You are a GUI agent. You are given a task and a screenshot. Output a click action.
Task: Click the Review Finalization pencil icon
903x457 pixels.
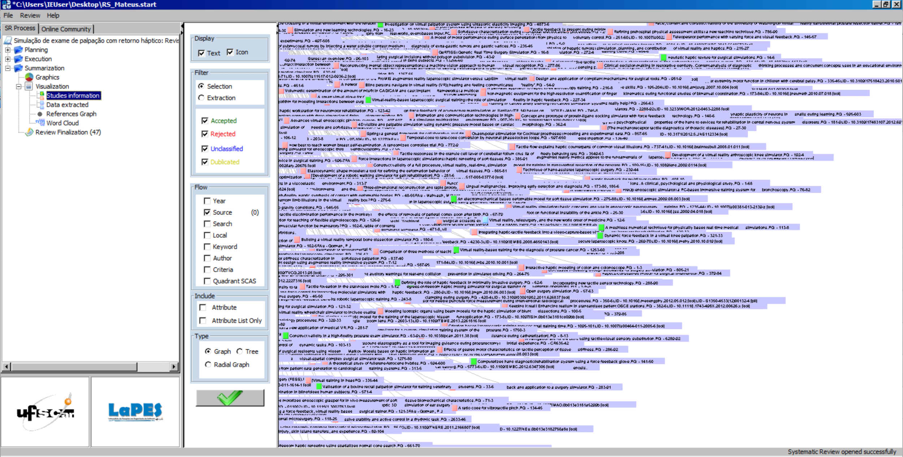29,132
